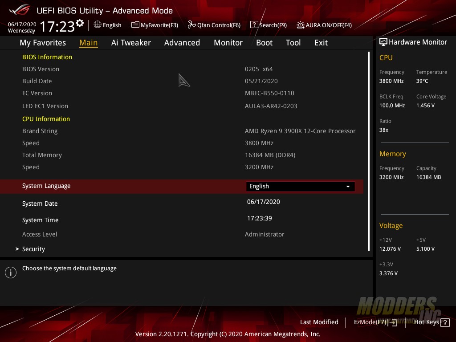Switch to the Ai Tweaker tab
456x342 pixels.
131,43
